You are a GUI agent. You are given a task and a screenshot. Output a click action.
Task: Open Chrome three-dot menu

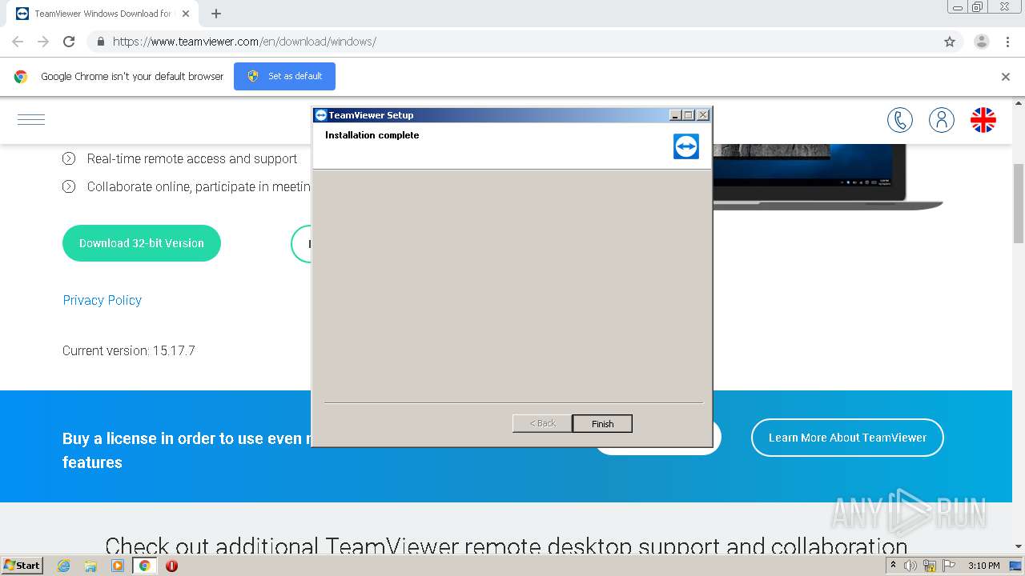coord(1007,42)
